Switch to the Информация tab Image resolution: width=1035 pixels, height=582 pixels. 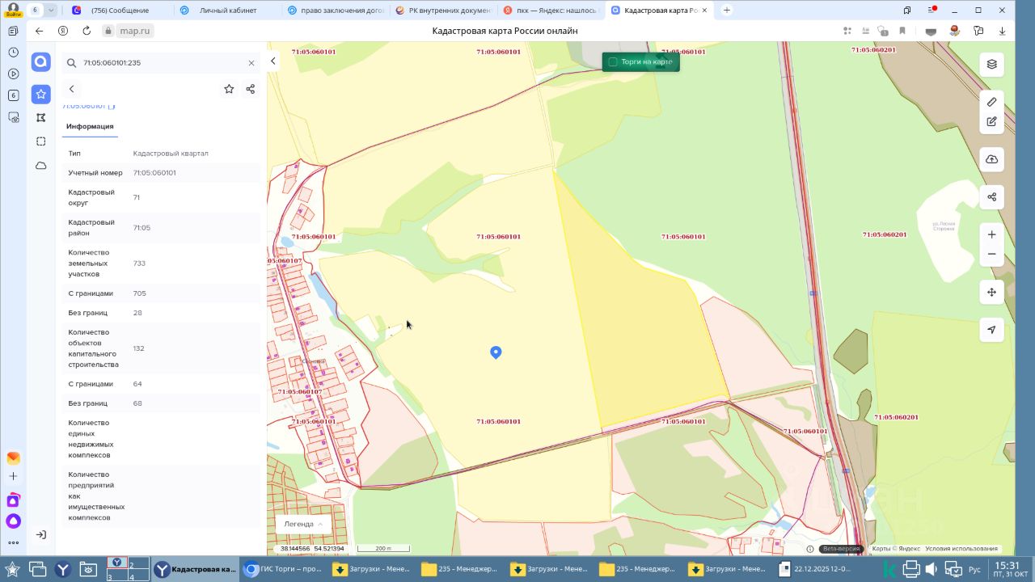click(x=90, y=127)
